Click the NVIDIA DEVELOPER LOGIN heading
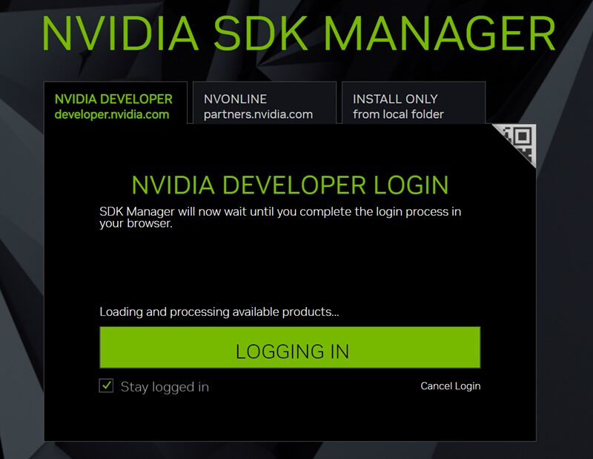Viewport: 593px width, 459px height. click(x=290, y=185)
